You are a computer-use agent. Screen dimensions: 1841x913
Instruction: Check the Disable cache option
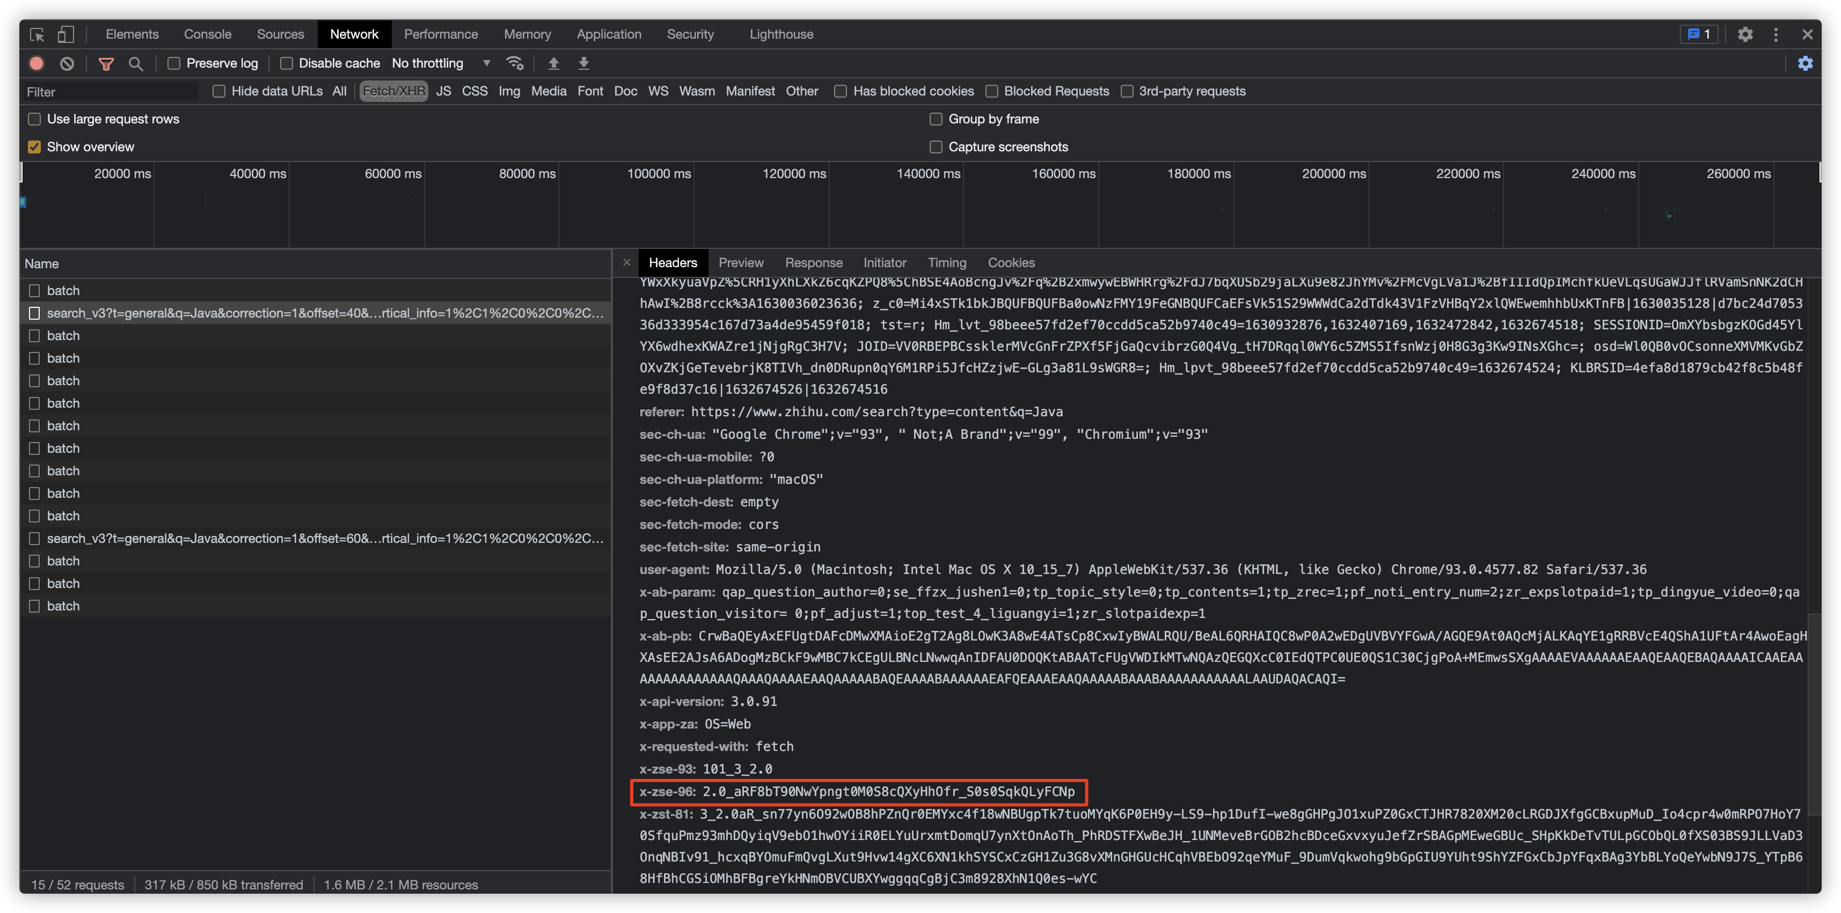coord(287,64)
